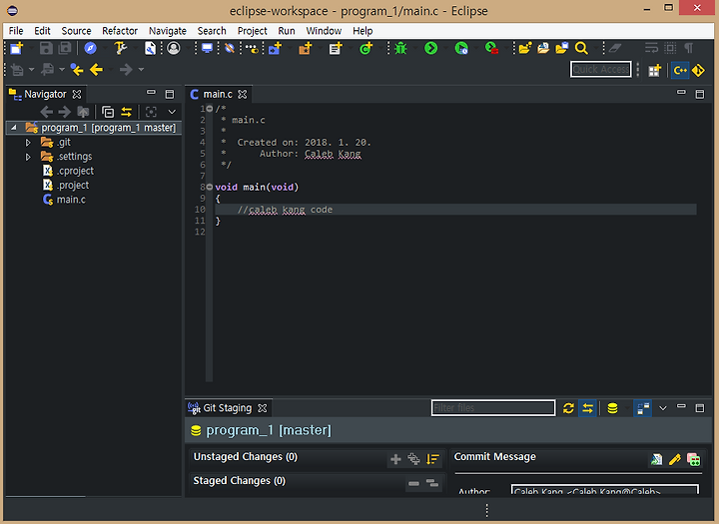Click the Open Perspective icon

pos(654,71)
